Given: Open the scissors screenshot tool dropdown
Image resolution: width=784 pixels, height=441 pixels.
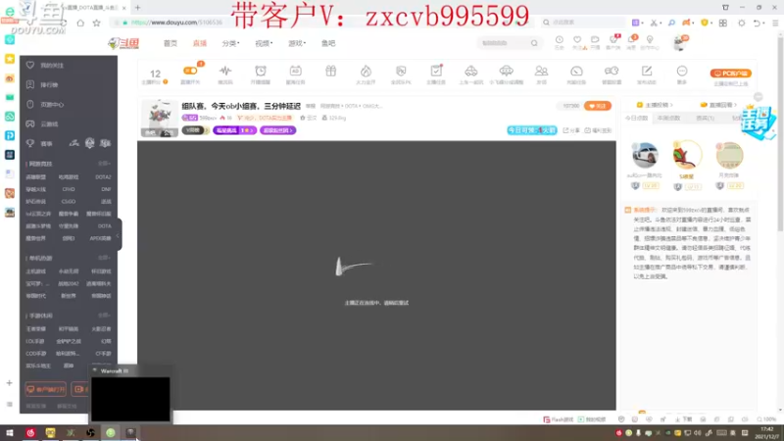Looking at the screenshot, I should coord(655,23).
